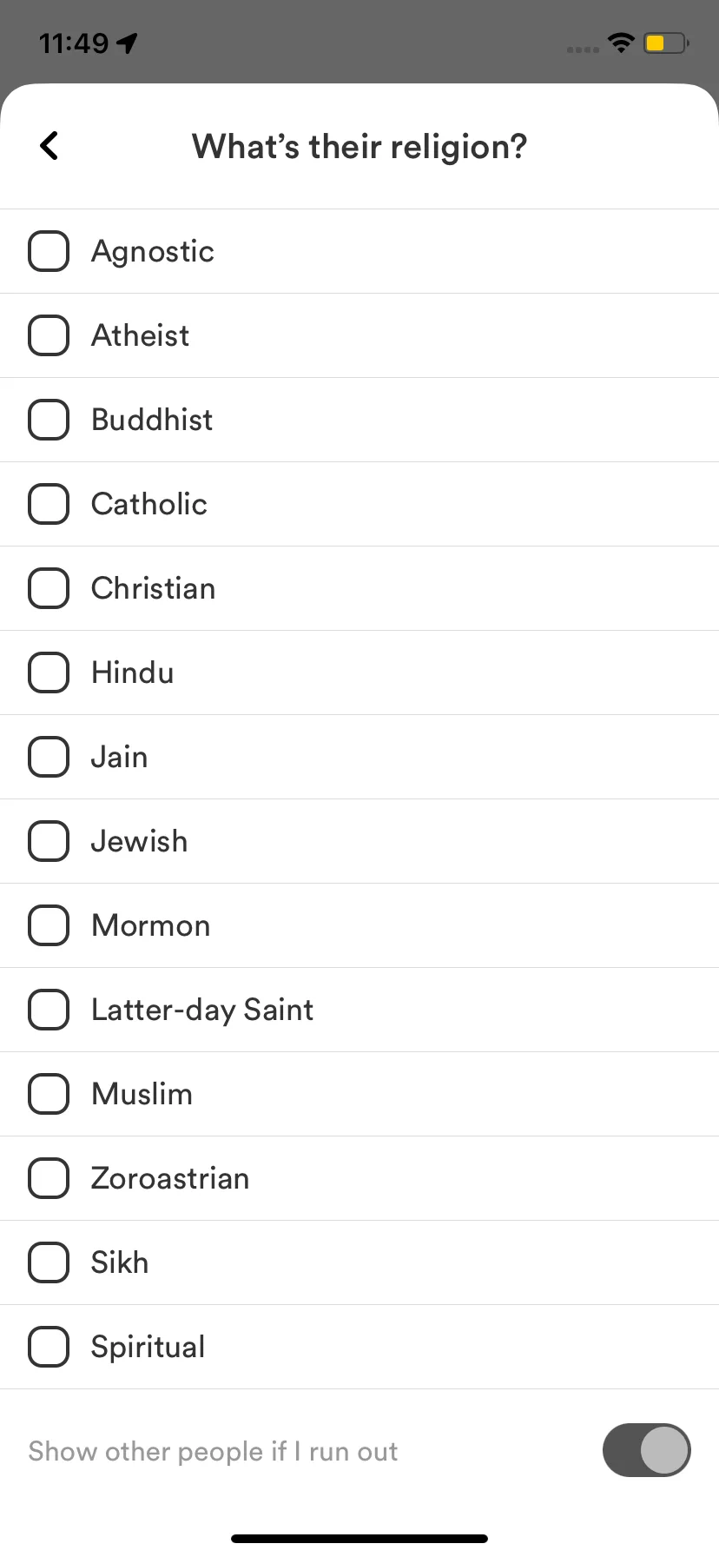Select the Jain checkbox
Screen dimensions: 719x1557
coord(49,757)
